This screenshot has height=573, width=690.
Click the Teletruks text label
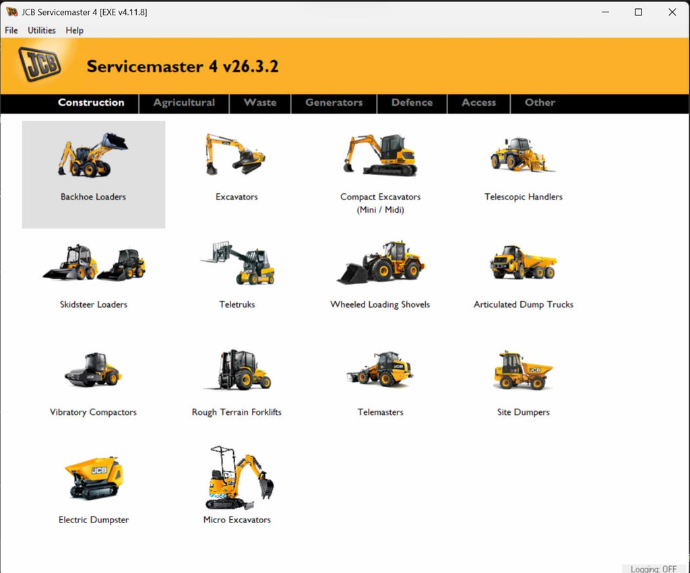(237, 304)
